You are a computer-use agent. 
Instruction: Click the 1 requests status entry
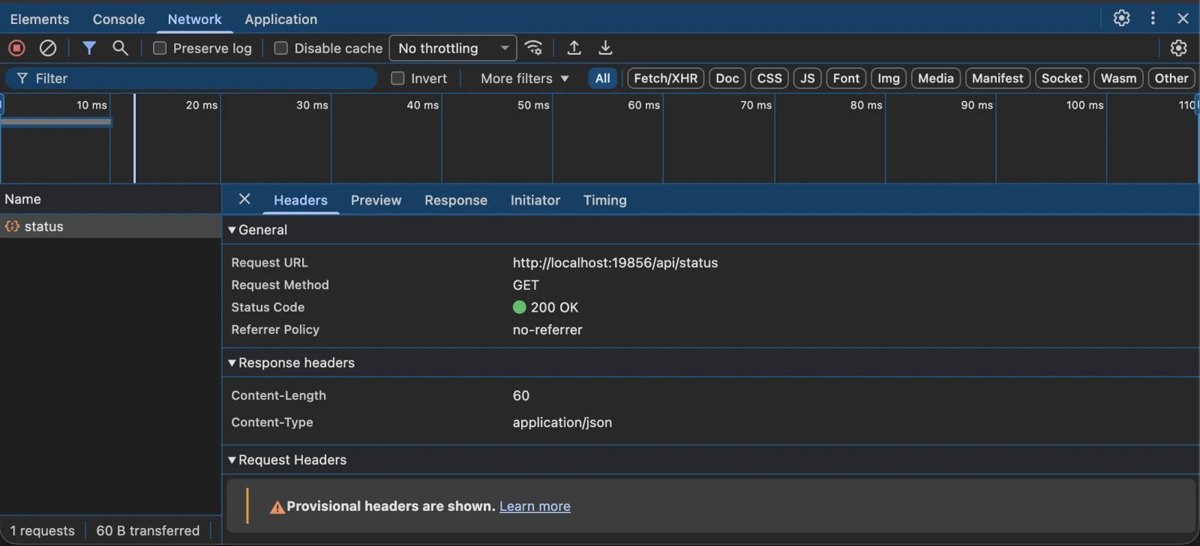43,530
